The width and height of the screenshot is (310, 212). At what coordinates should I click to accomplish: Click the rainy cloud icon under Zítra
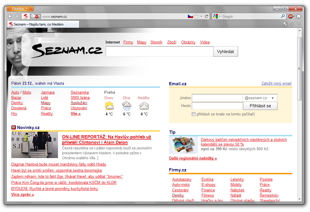coord(126,106)
